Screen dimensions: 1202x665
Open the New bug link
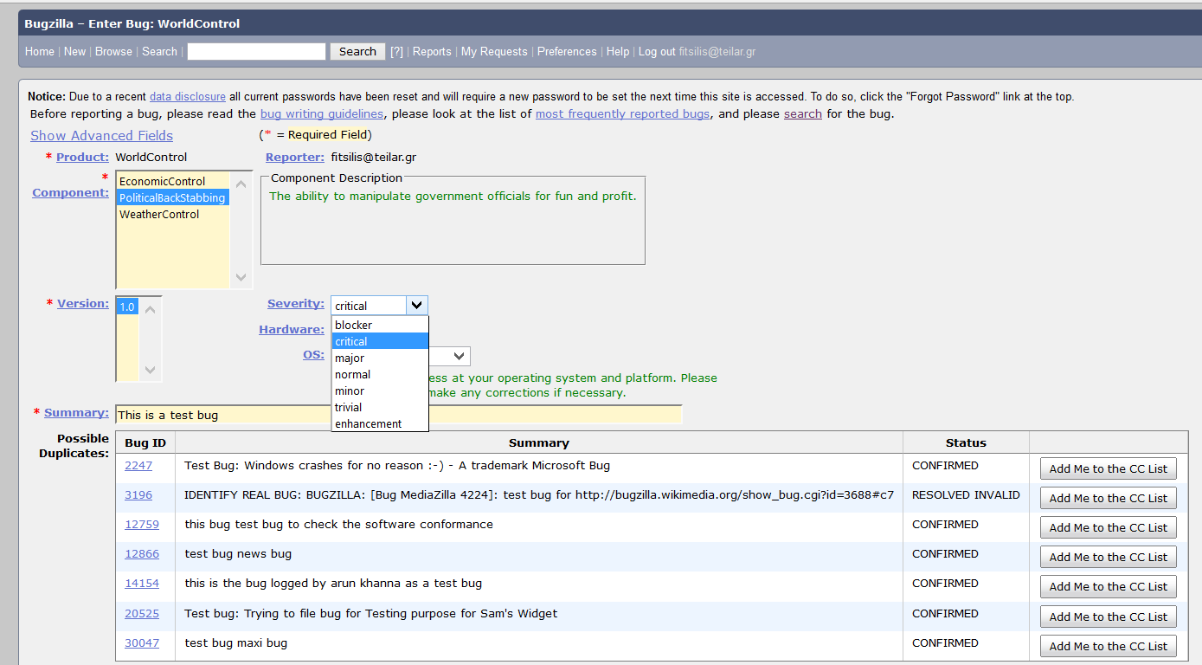[x=75, y=52]
